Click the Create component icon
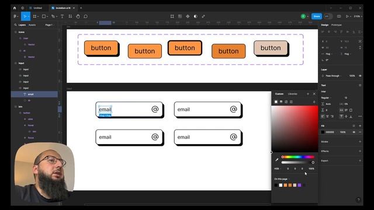The height and width of the screenshot is (210, 374). [x=172, y=16]
